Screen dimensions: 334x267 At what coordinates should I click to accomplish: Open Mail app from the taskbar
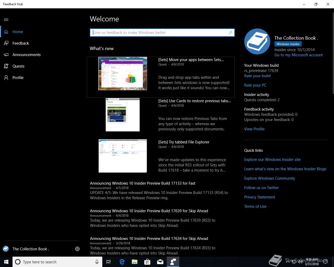point(160,262)
